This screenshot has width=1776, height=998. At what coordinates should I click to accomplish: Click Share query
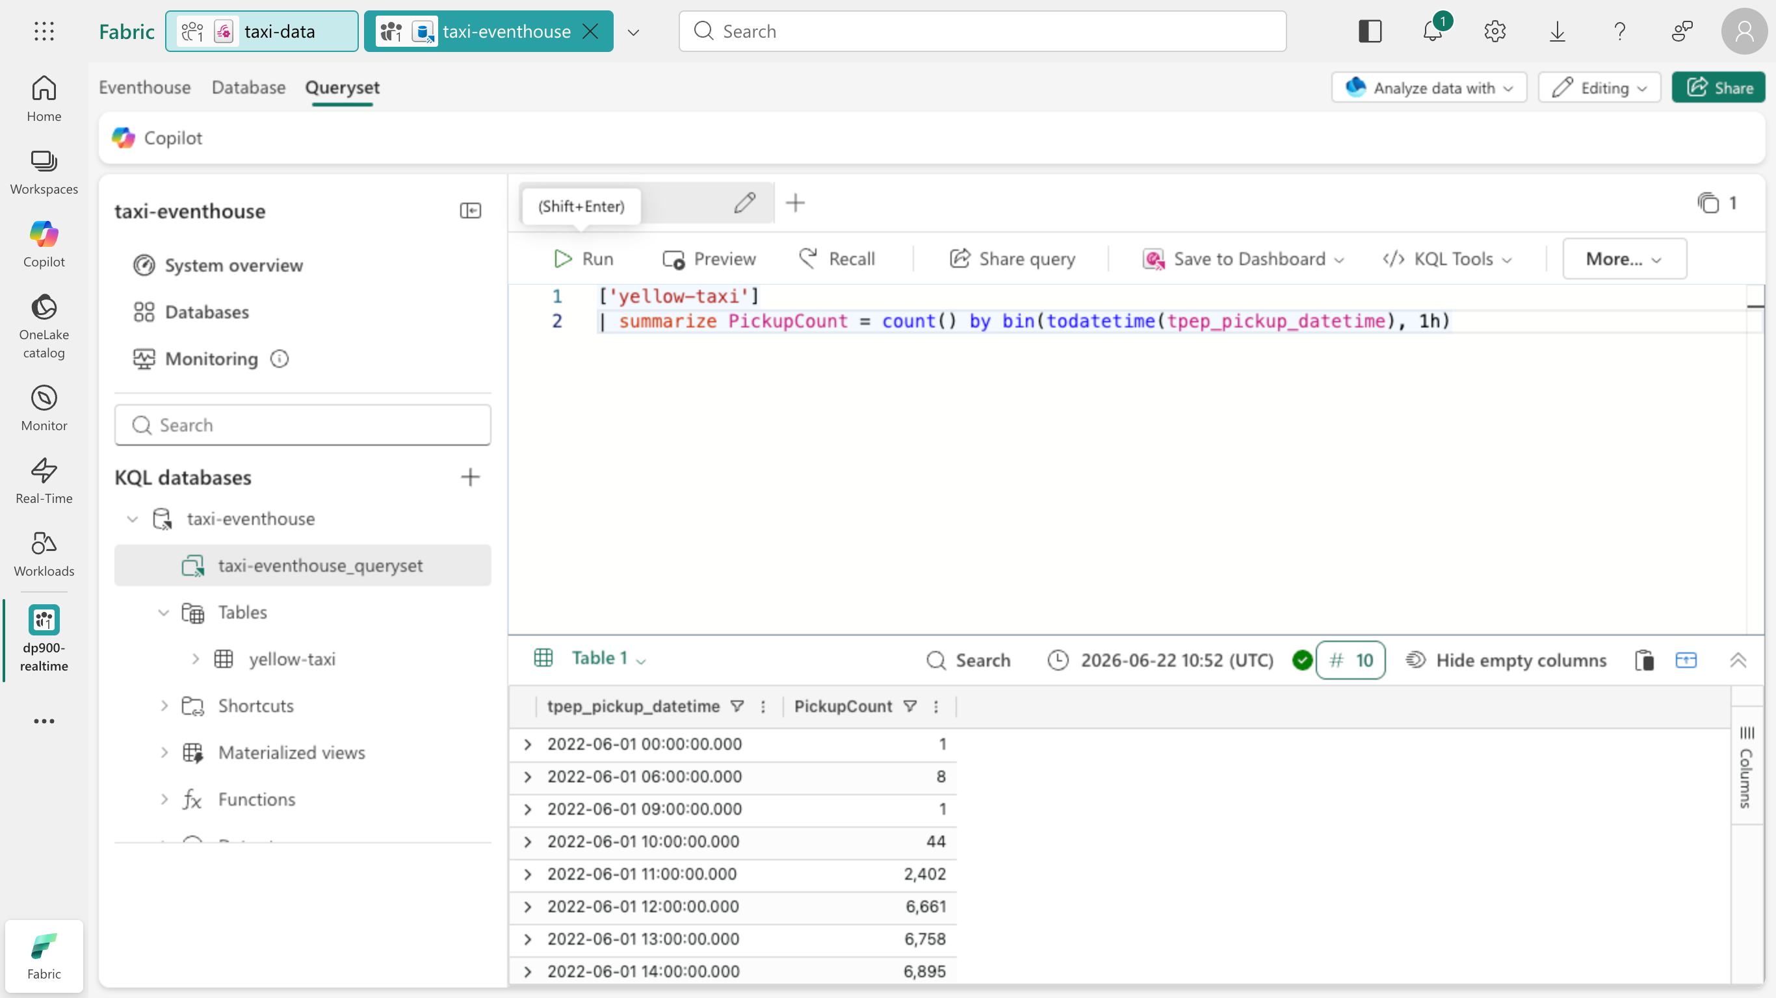click(1012, 259)
